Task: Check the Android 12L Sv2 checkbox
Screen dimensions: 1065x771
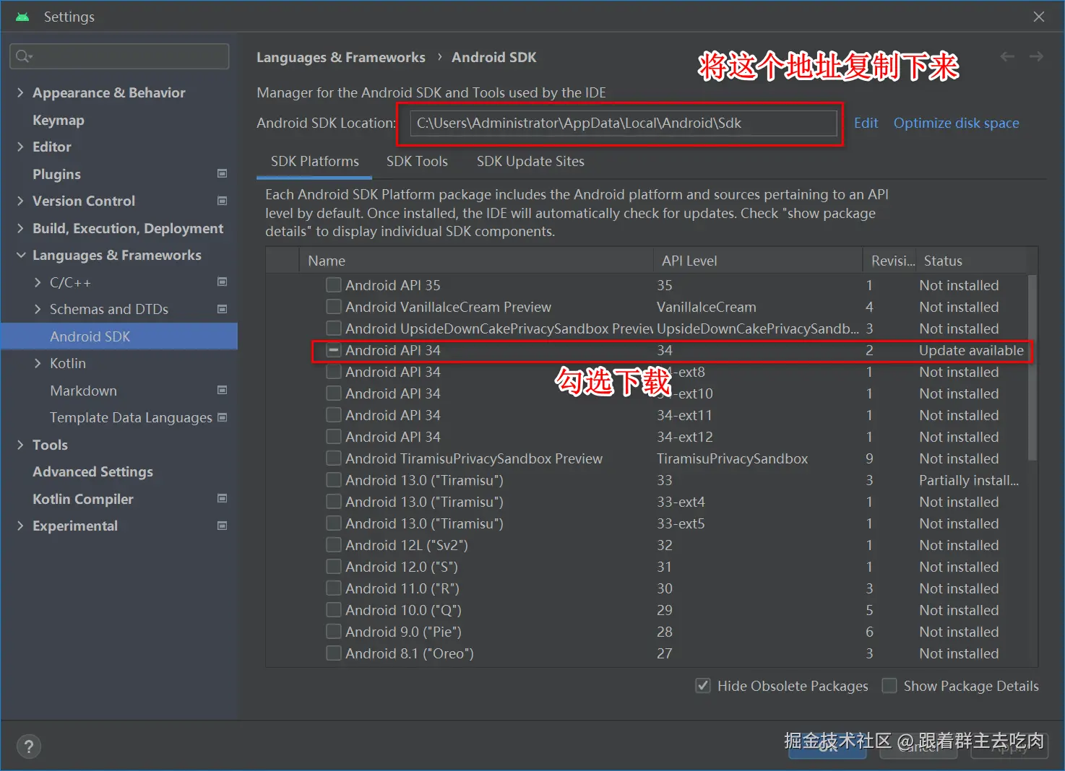Action: click(x=334, y=545)
